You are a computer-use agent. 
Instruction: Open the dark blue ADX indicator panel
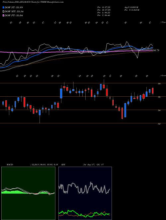[x=85, y=193]
